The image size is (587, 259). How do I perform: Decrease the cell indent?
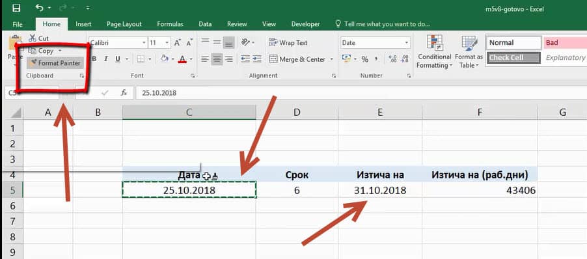[245, 59]
